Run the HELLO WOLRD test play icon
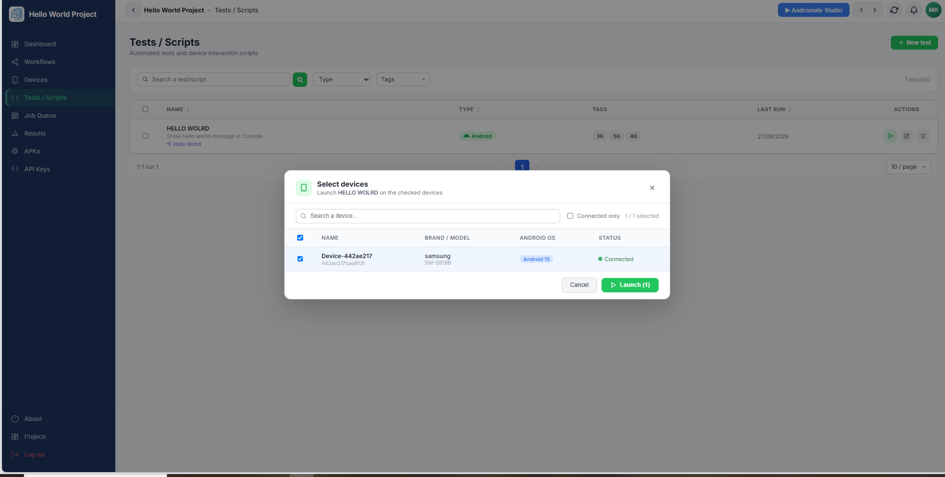Viewport: 945px width, 477px height. tap(890, 136)
